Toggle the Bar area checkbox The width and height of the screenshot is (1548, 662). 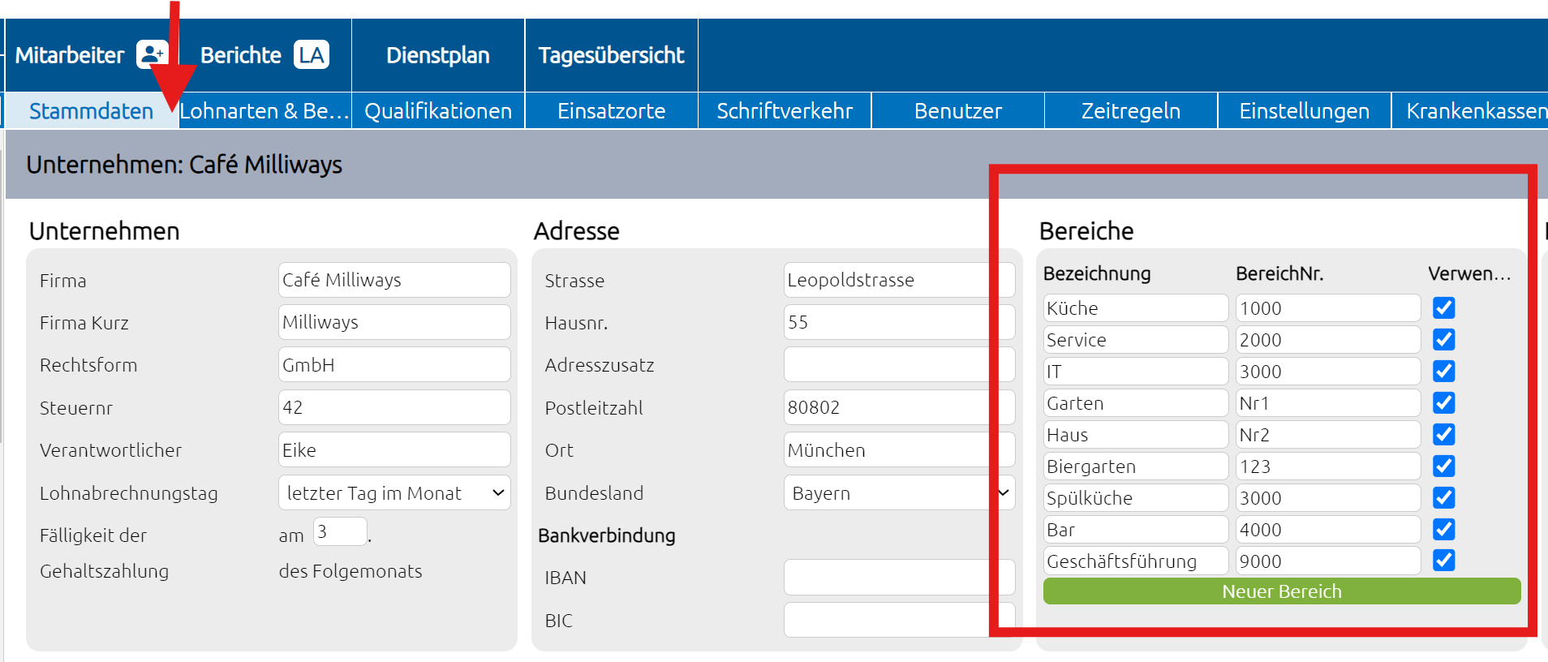(x=1443, y=529)
